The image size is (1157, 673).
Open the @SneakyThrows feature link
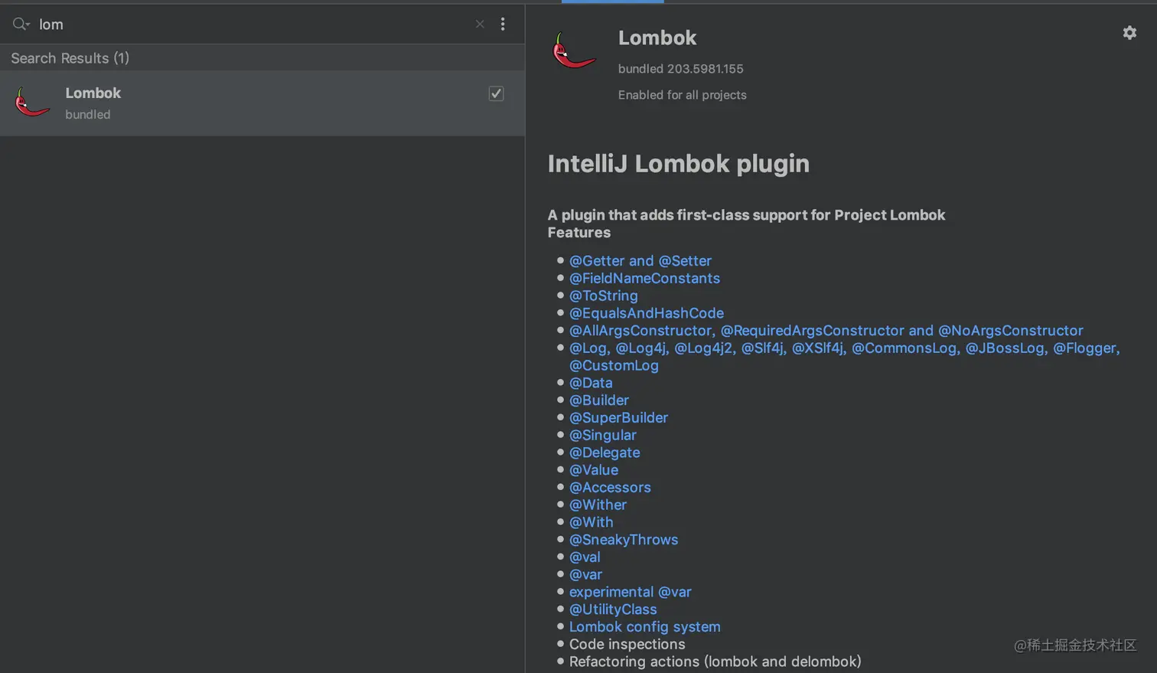pos(624,539)
